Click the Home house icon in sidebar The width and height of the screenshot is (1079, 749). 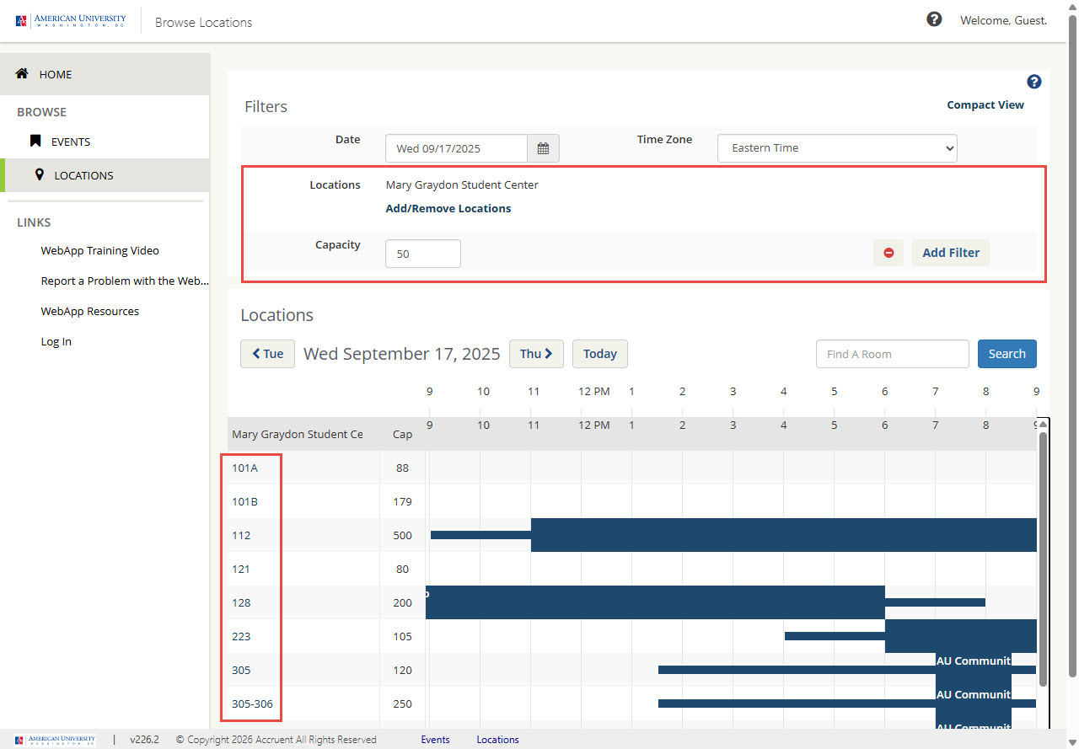click(23, 73)
